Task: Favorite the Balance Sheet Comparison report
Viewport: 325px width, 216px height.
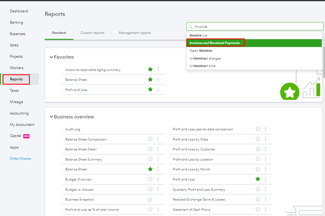Action: [150, 139]
